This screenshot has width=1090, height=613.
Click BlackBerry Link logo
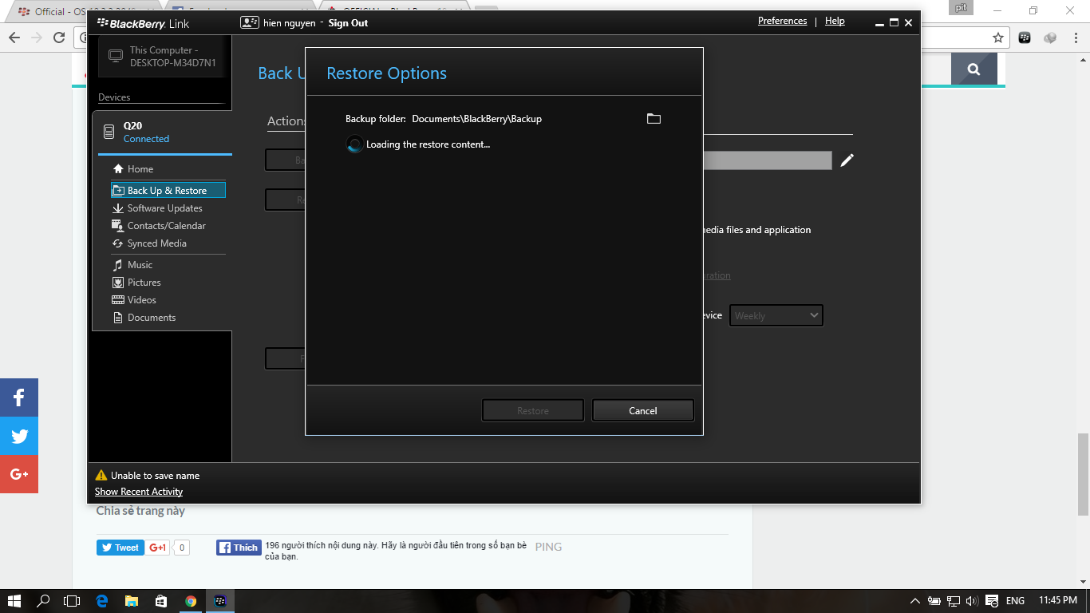[x=143, y=23]
